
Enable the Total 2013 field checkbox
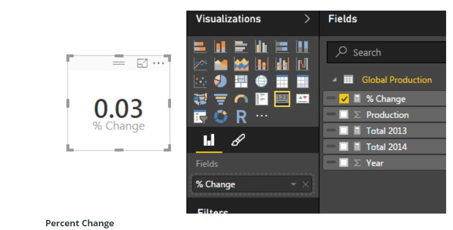click(344, 131)
